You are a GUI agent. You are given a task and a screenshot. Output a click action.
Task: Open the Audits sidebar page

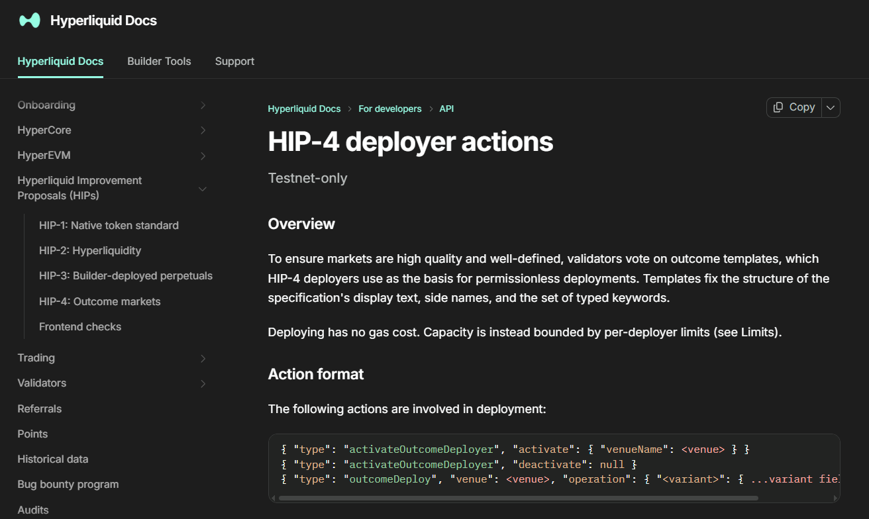33,510
